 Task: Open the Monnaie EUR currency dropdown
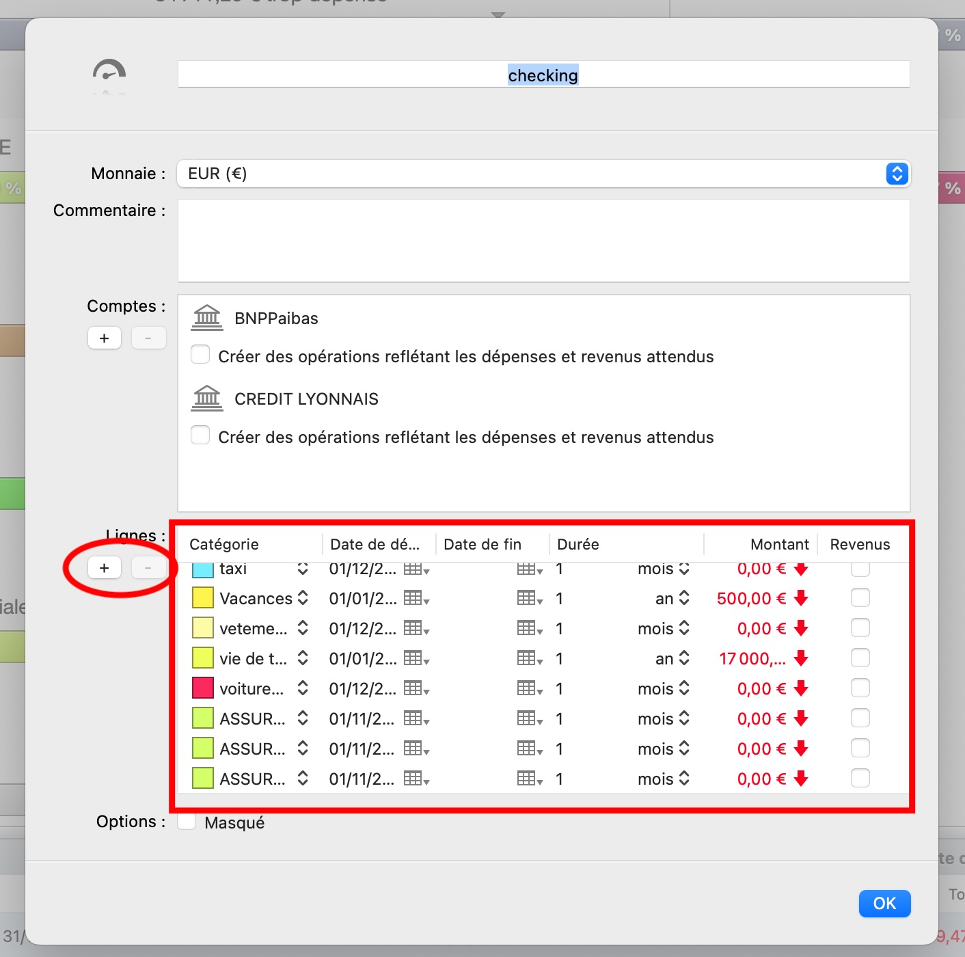click(x=897, y=174)
